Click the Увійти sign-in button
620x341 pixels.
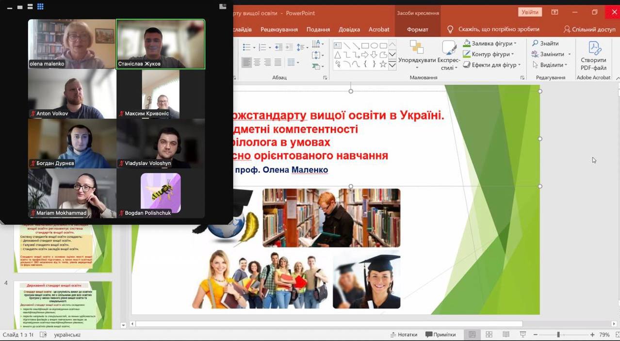[x=530, y=13]
